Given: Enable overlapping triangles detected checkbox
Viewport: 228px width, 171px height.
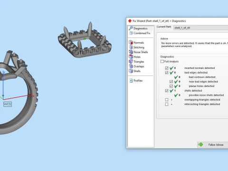Looking at the screenshot, I should tap(167, 100).
